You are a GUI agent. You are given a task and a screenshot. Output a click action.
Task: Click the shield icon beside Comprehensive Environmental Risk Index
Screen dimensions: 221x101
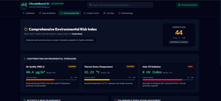pos(26,29)
